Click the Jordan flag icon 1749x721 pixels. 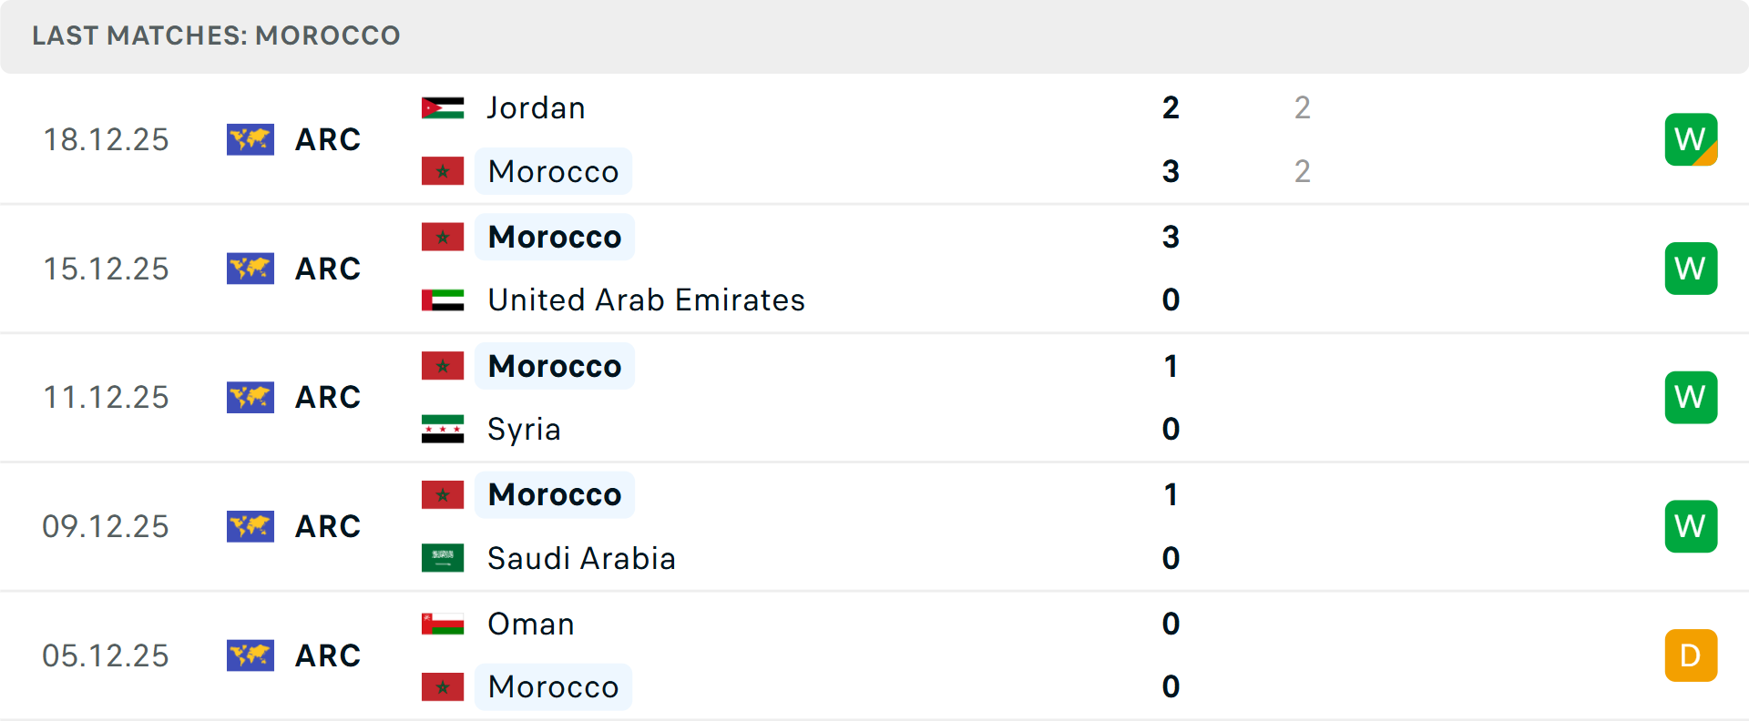[443, 107]
